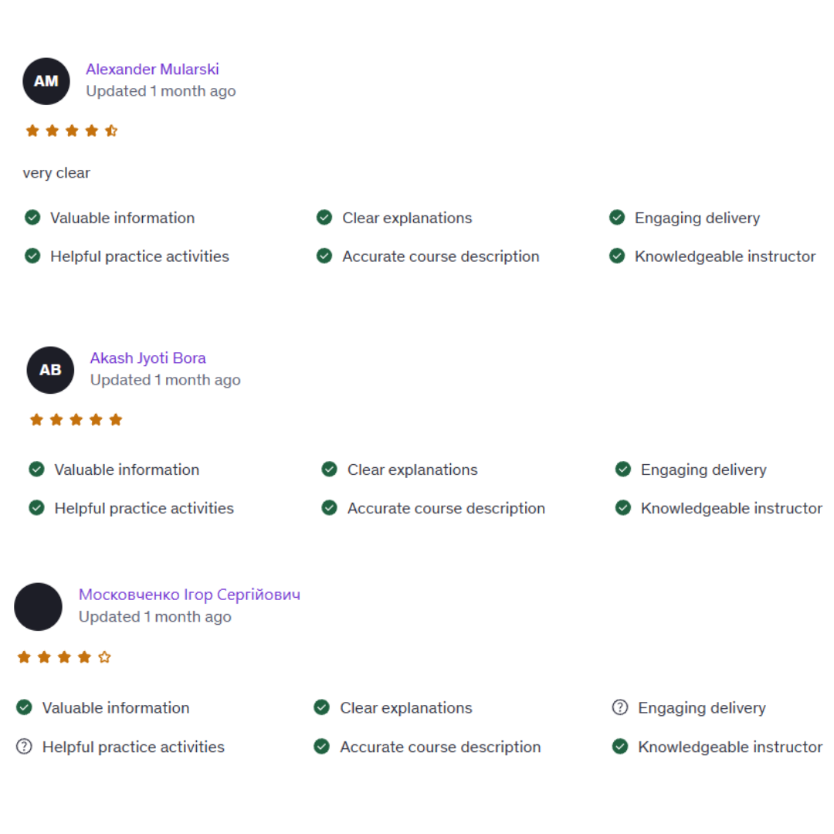Image resolution: width=834 pixels, height=834 pixels.
Task: Click the question mark beside Engaging delivery
Action: (619, 707)
